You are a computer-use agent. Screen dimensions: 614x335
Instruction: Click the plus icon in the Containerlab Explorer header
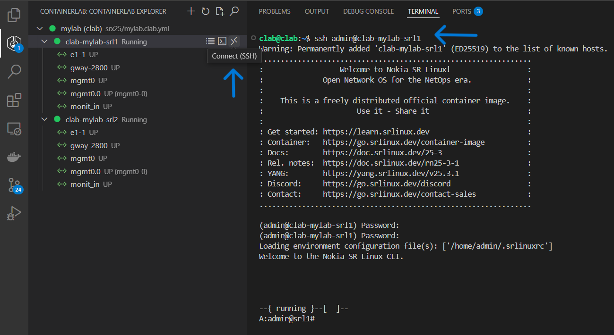tap(191, 11)
